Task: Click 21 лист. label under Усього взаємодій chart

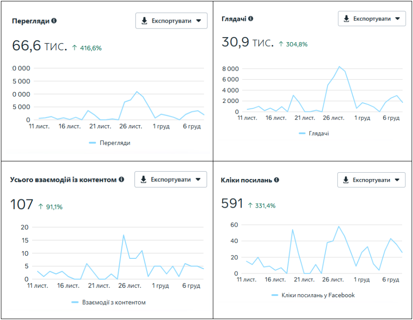Action: point(99,286)
